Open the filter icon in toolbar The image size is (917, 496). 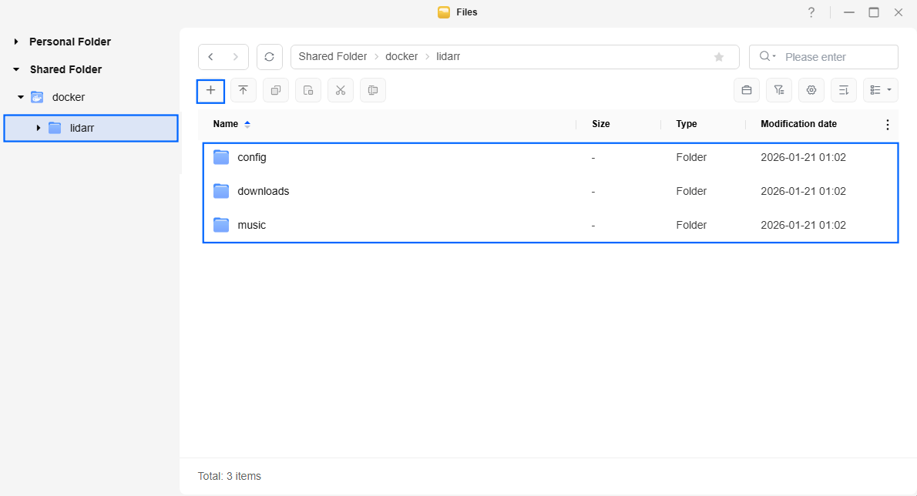click(778, 90)
